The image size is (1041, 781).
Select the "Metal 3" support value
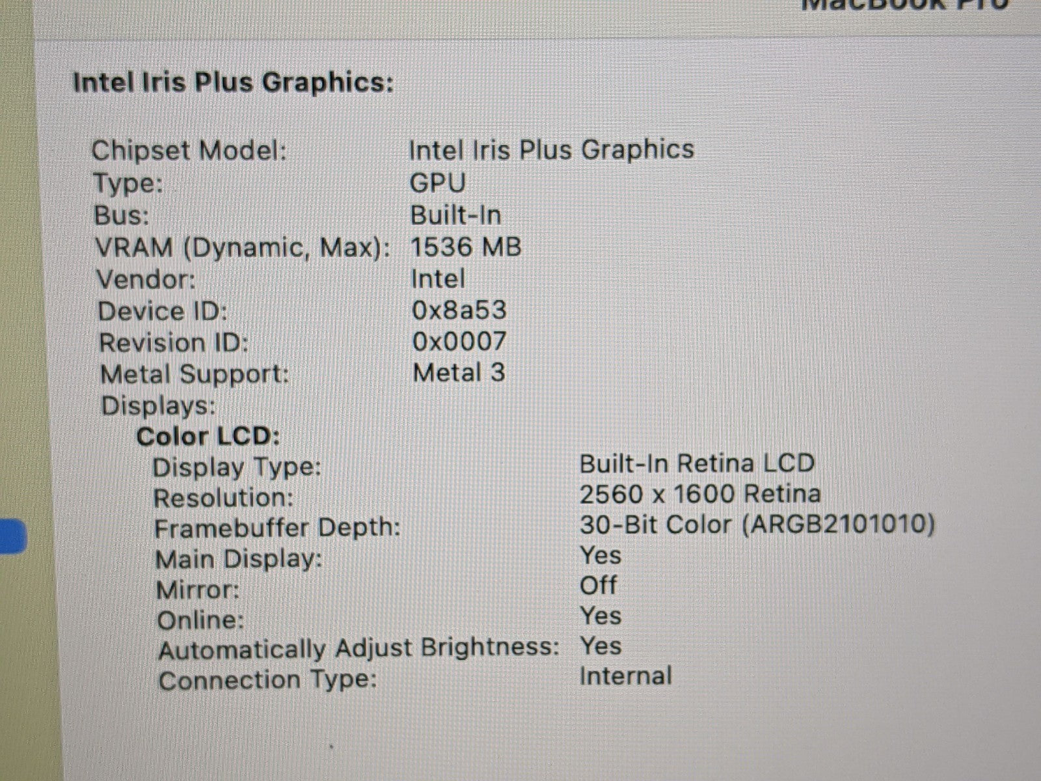(459, 373)
